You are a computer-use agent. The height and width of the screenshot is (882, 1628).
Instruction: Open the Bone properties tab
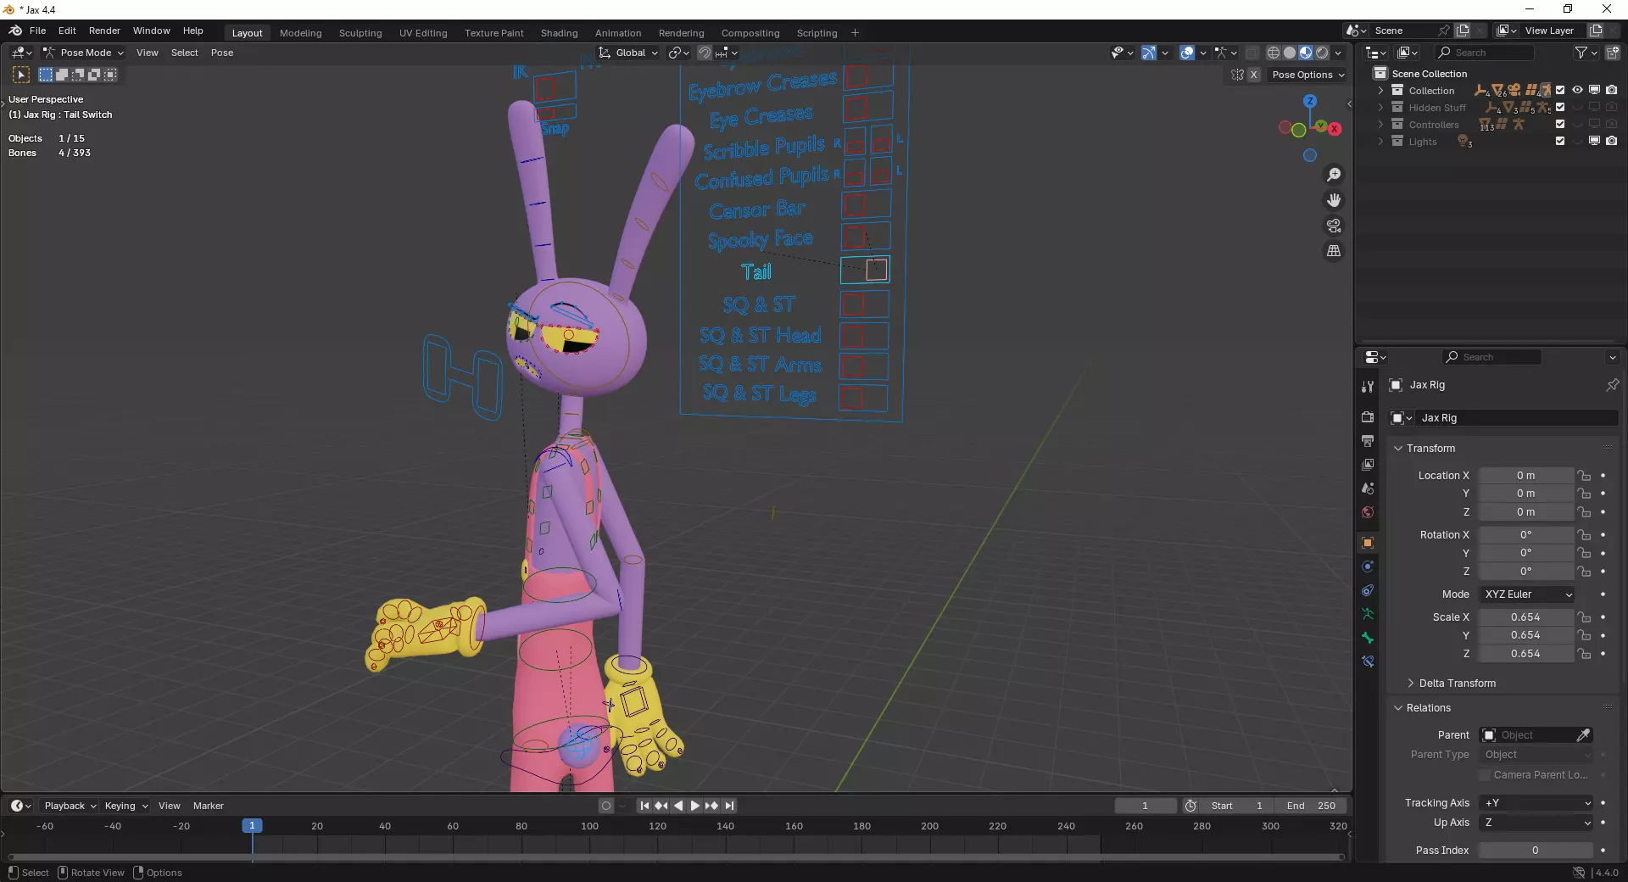[x=1368, y=638]
